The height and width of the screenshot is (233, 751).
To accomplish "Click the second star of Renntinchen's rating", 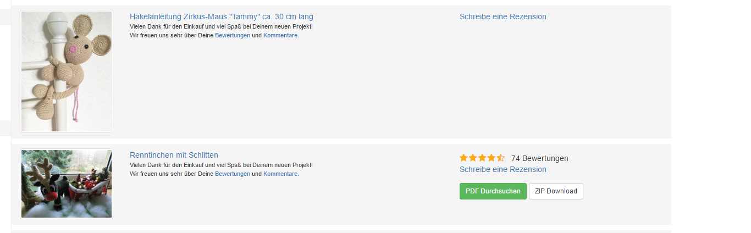I will click(x=473, y=158).
